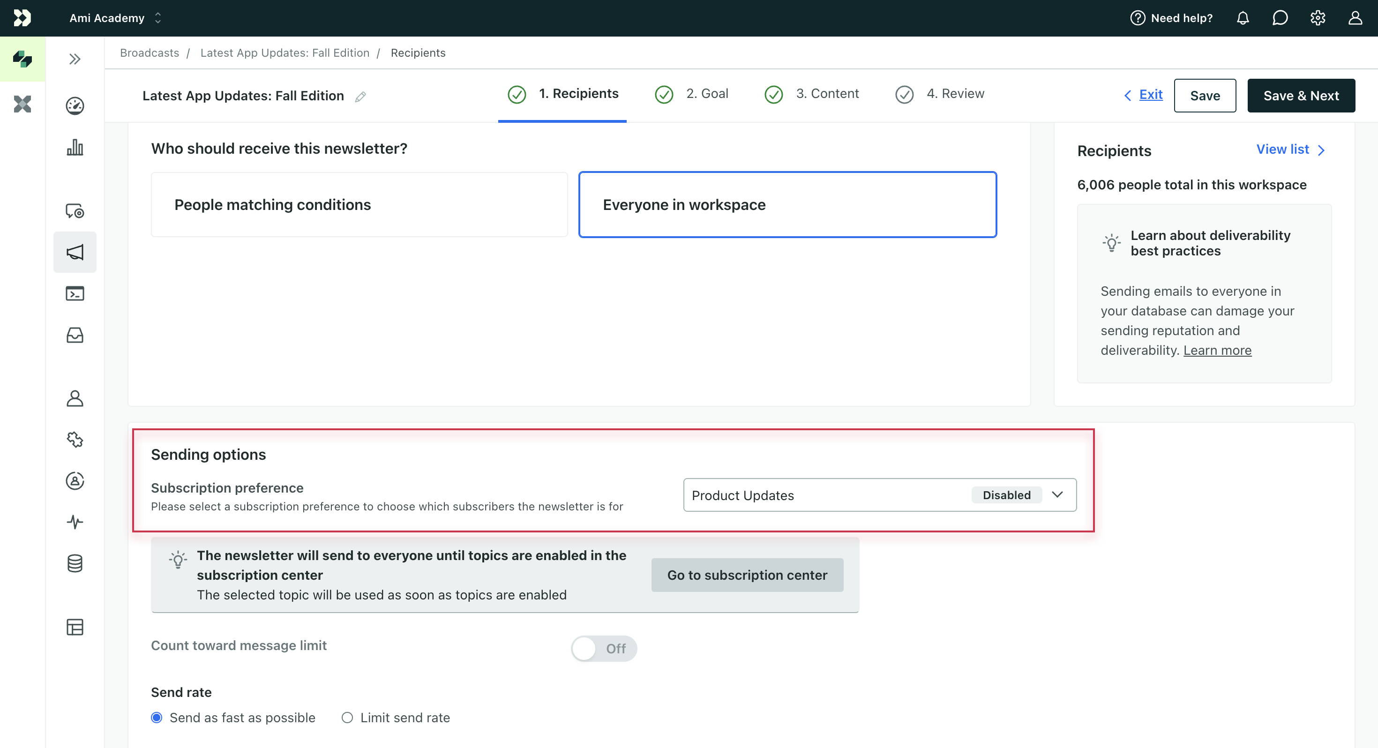Screen dimensions: 1378x748
Task: Click the Integrations/Plugins icon in sidebar
Action: pyautogui.click(x=75, y=439)
